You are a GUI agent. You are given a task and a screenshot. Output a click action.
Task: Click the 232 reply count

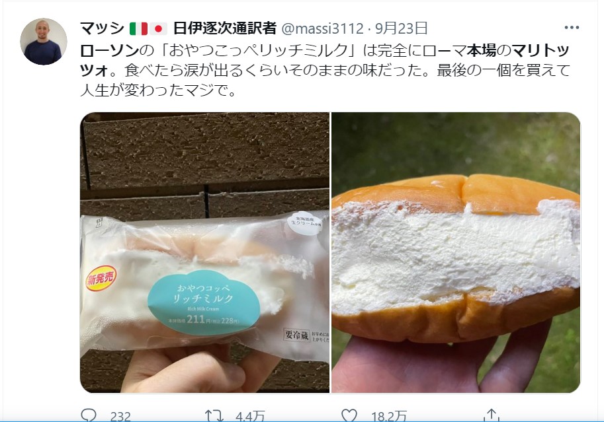[120, 416]
